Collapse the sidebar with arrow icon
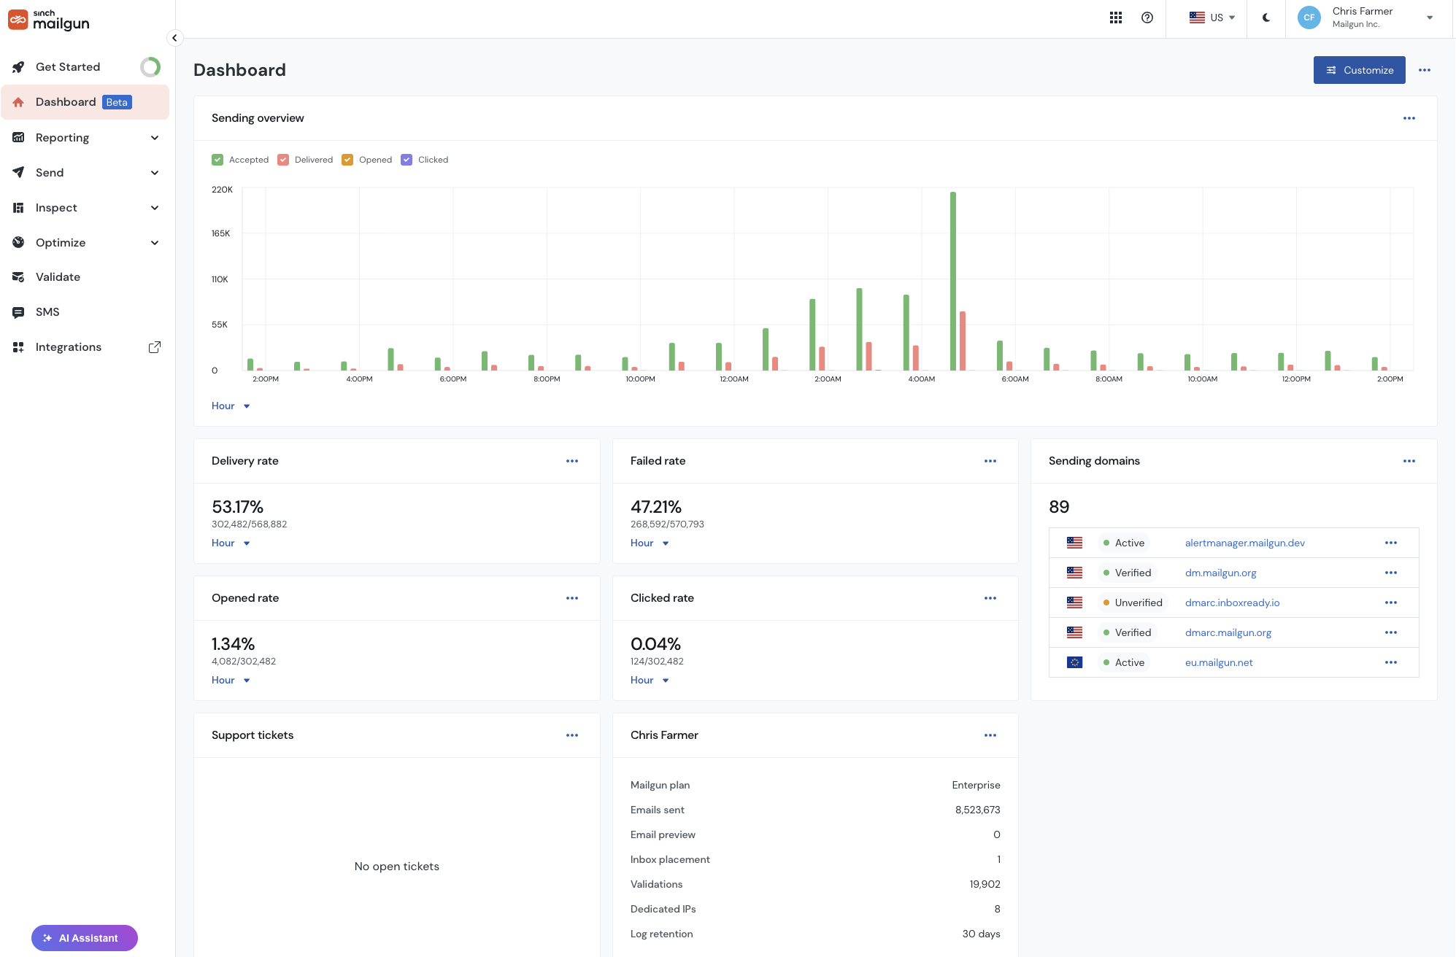 coord(174,38)
